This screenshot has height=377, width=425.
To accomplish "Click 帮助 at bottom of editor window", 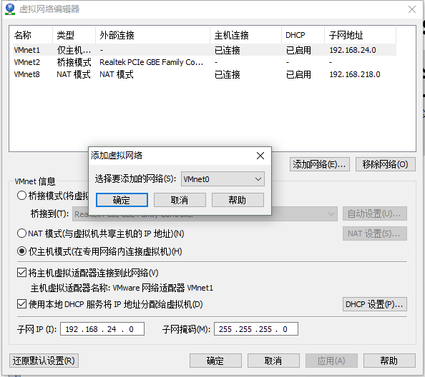I will point(389,361).
